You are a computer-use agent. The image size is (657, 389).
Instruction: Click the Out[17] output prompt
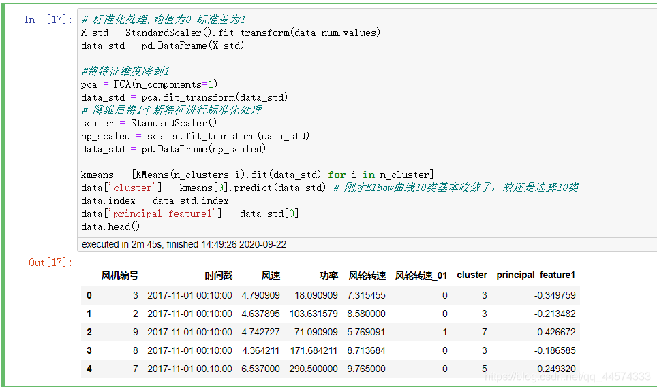pos(50,263)
